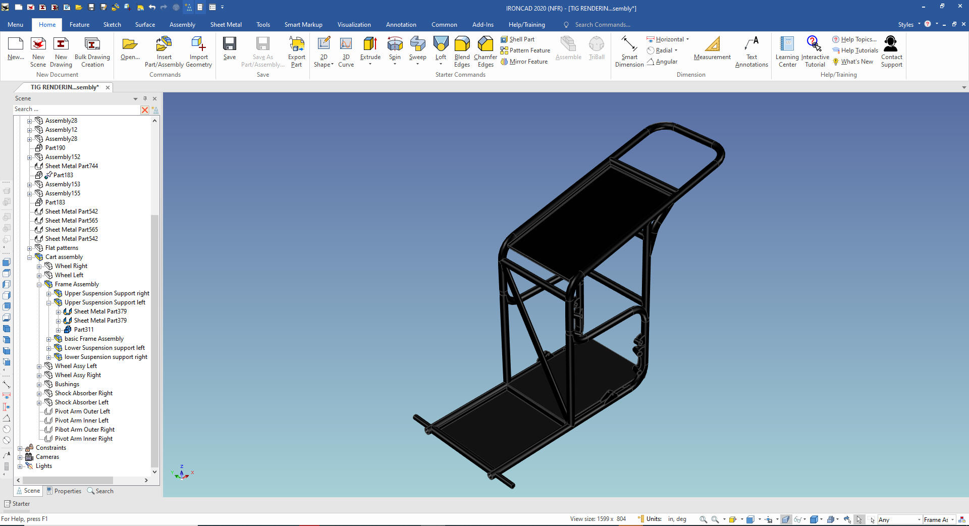
Task: Click Insert Part/Assembly icon
Action: click(x=164, y=44)
